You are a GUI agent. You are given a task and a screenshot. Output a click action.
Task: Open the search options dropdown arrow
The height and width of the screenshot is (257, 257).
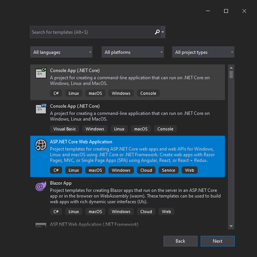click(x=163, y=32)
